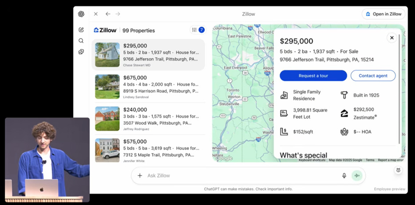Open search from the sidebar magnifier icon
Image resolution: width=415 pixels, height=205 pixels.
point(81,41)
